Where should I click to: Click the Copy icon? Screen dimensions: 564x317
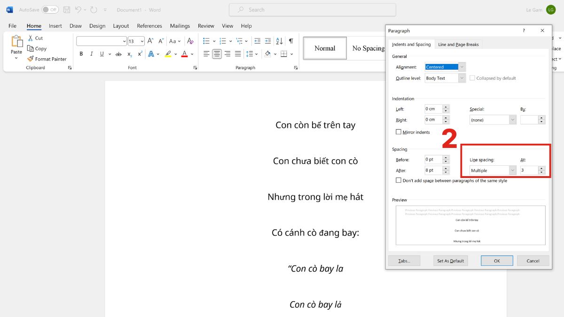coord(31,48)
